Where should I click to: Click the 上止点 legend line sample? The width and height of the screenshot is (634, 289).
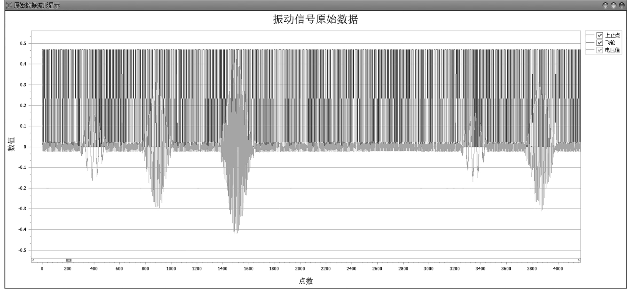590,35
